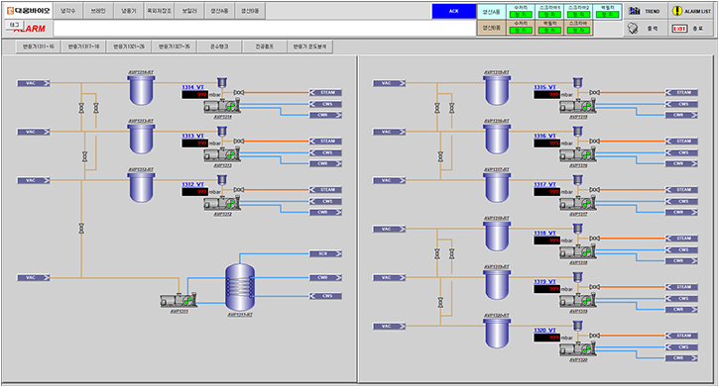Open the 보일러 boiler screen
Viewport: 719px width, 387px height.
(x=188, y=11)
